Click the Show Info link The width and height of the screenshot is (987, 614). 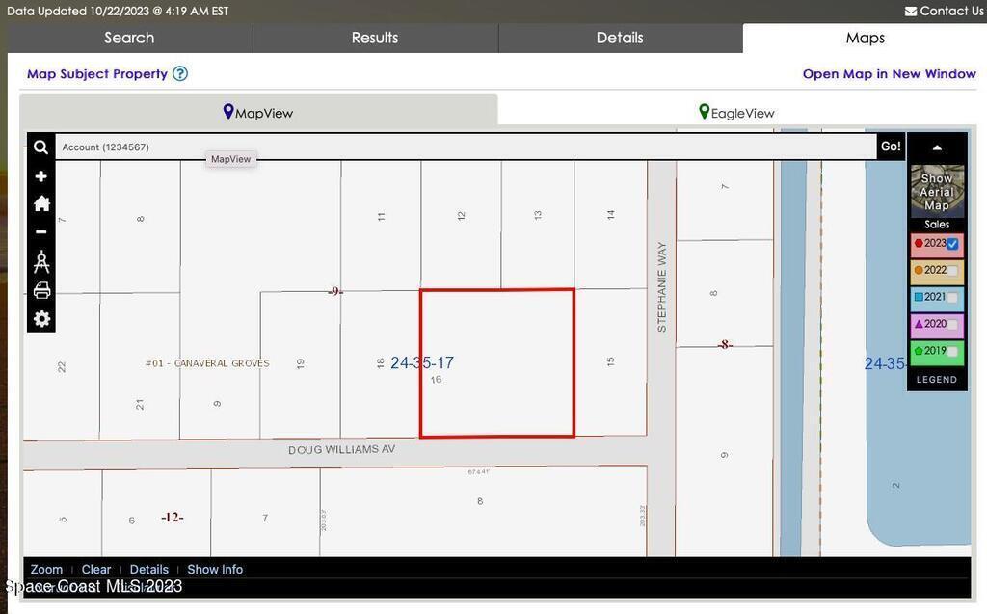215,570
